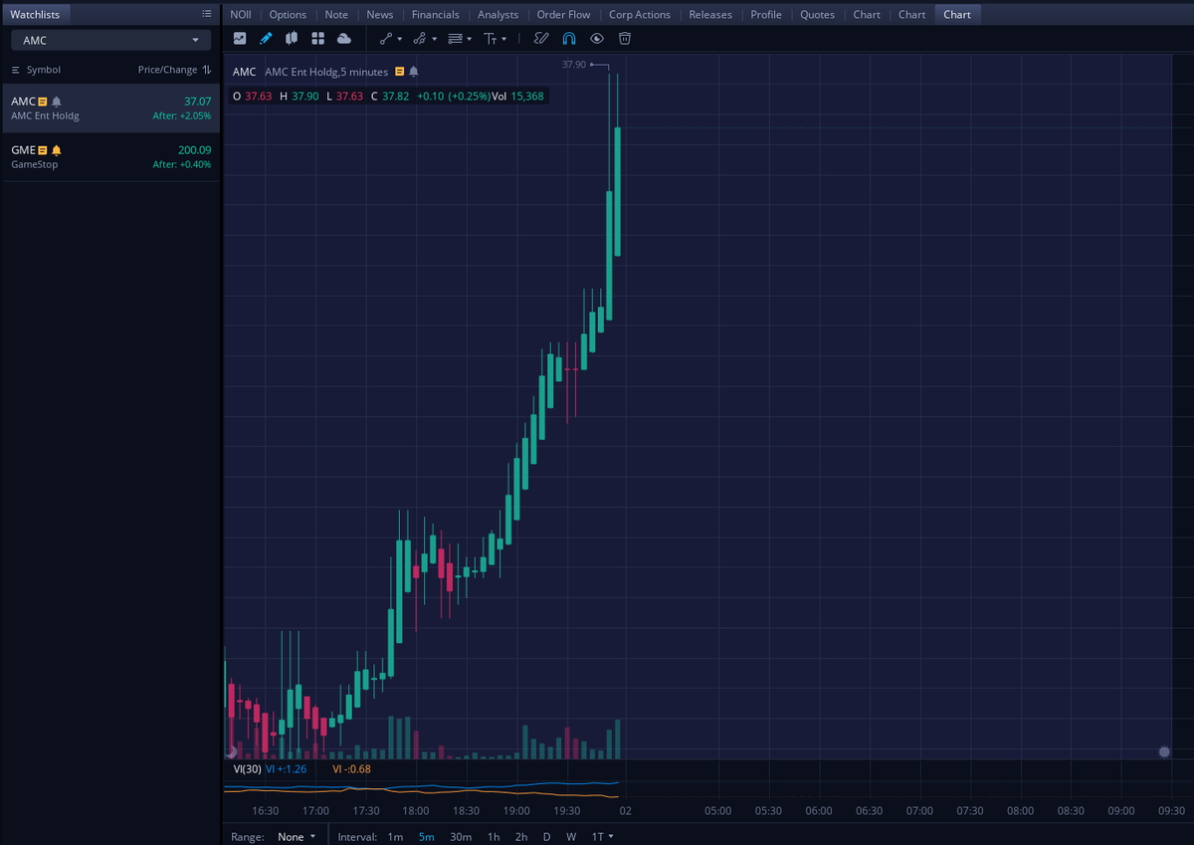The image size is (1194, 845).
Task: Click the cloud save icon in toolbar
Action: click(x=344, y=38)
